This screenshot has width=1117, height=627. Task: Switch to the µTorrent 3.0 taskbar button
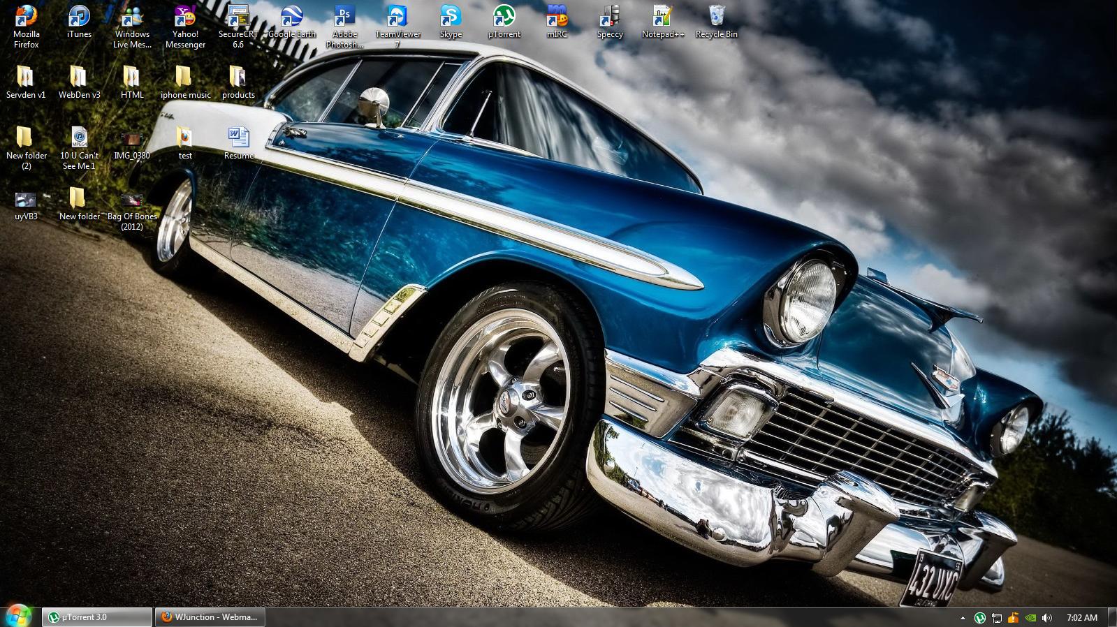pyautogui.click(x=97, y=617)
